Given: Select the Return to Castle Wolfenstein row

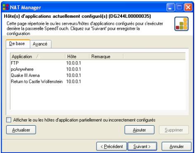Looking at the screenshot, I should pyautogui.click(x=98, y=81).
